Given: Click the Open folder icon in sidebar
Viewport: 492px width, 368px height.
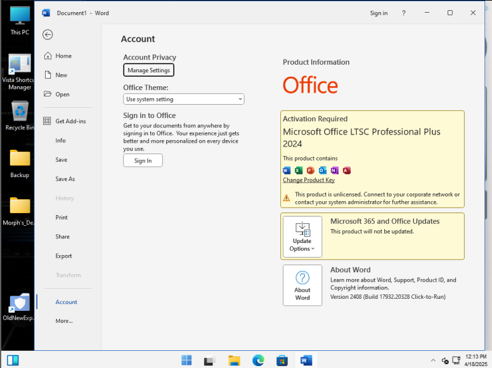Looking at the screenshot, I should [48, 94].
